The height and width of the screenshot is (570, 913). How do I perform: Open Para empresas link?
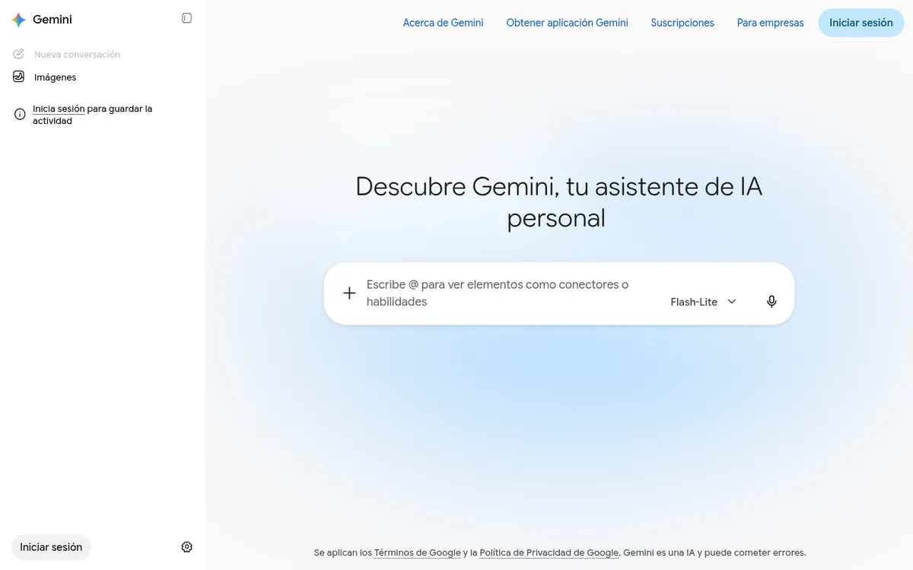coord(770,23)
